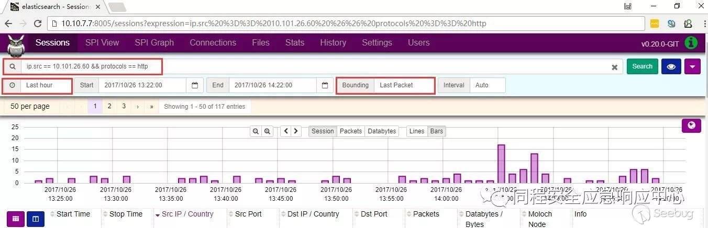This screenshot has height=228, width=708.
Task: Go to results page 1
Action: (x=95, y=106)
